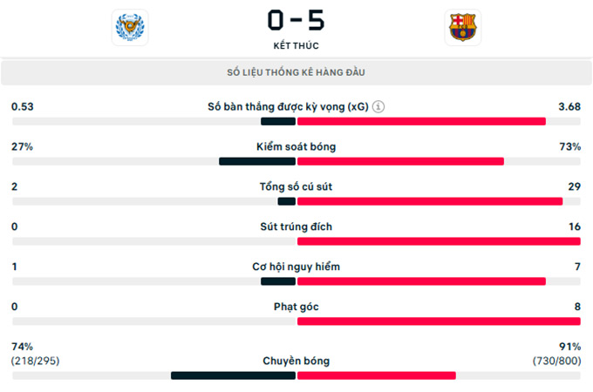Click the red big chances bar
This screenshot has width=593, height=392.
tap(421, 281)
